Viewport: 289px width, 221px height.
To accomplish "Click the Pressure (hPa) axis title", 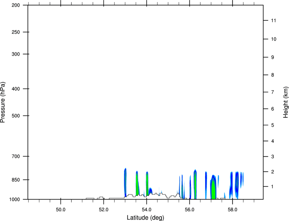I will coord(3,102).
